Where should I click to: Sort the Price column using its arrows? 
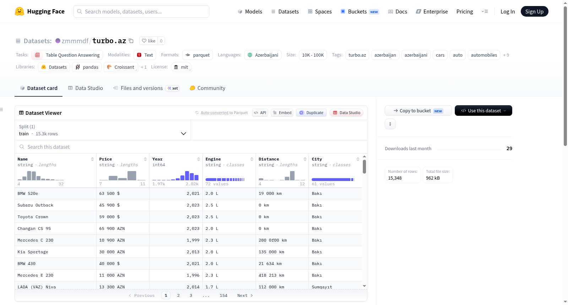pos(145,159)
